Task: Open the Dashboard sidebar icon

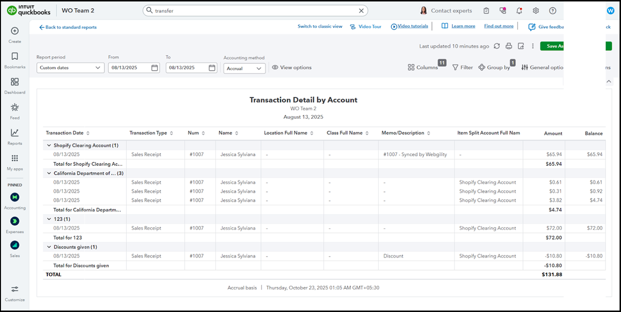Action: tap(14, 85)
